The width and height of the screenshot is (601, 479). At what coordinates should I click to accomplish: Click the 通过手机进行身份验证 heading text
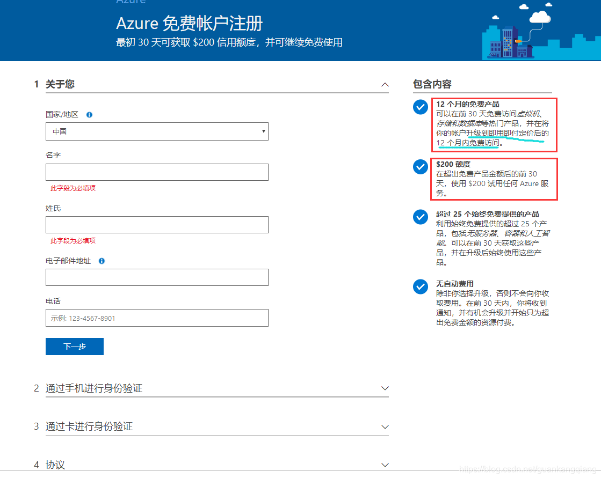click(94, 388)
